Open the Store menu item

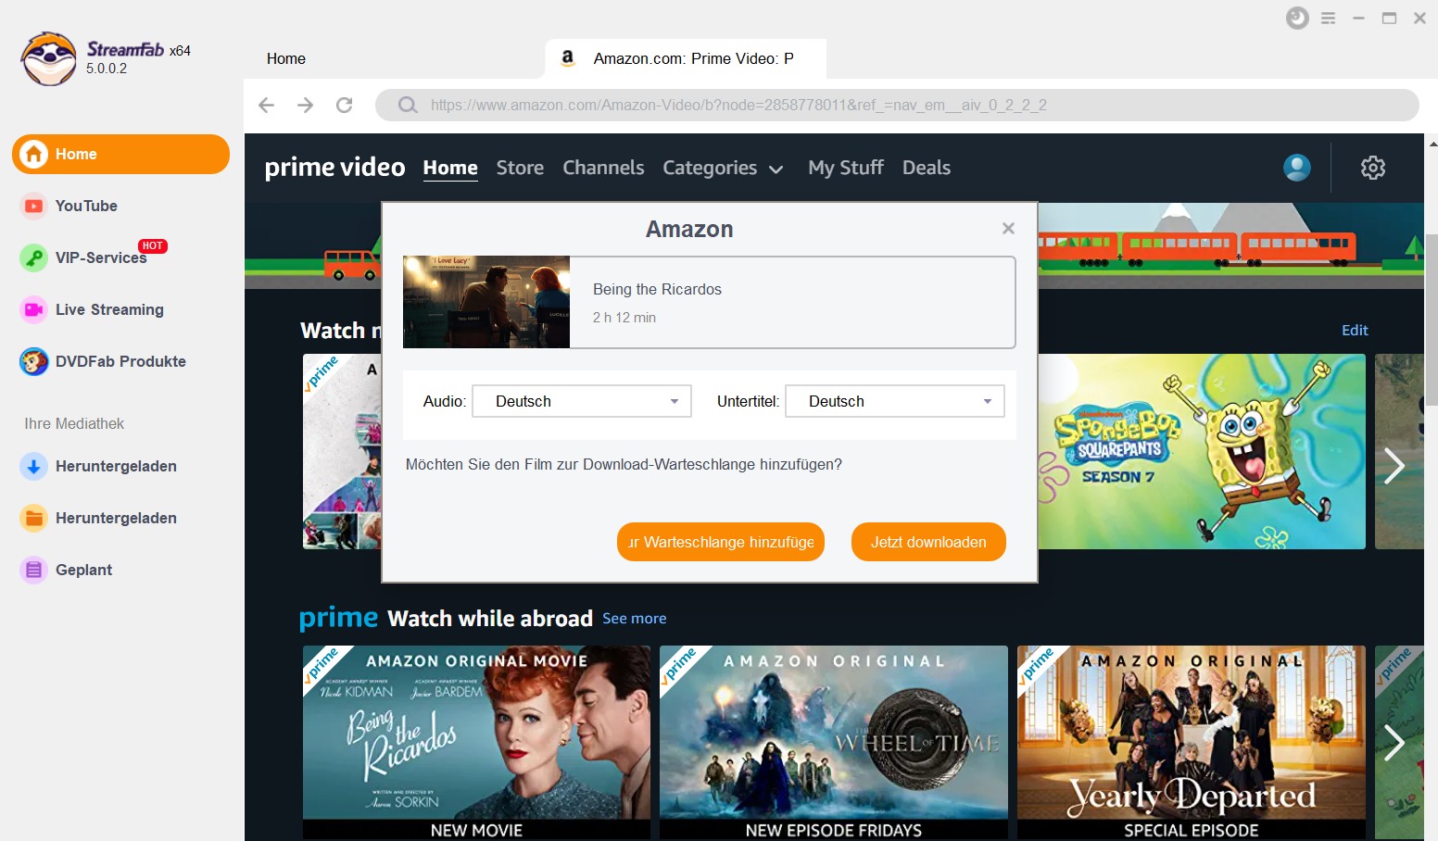520,168
